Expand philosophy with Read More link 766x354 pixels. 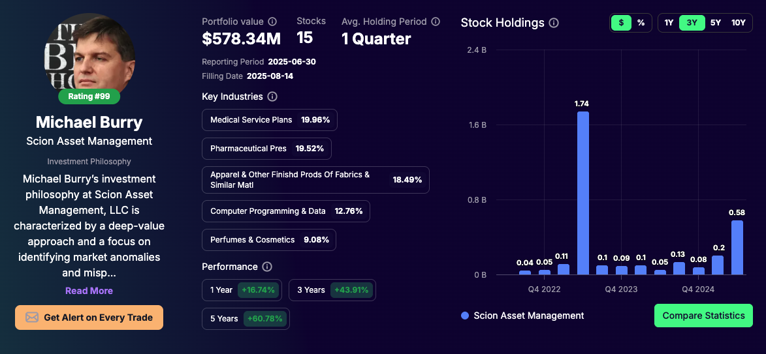pos(89,291)
